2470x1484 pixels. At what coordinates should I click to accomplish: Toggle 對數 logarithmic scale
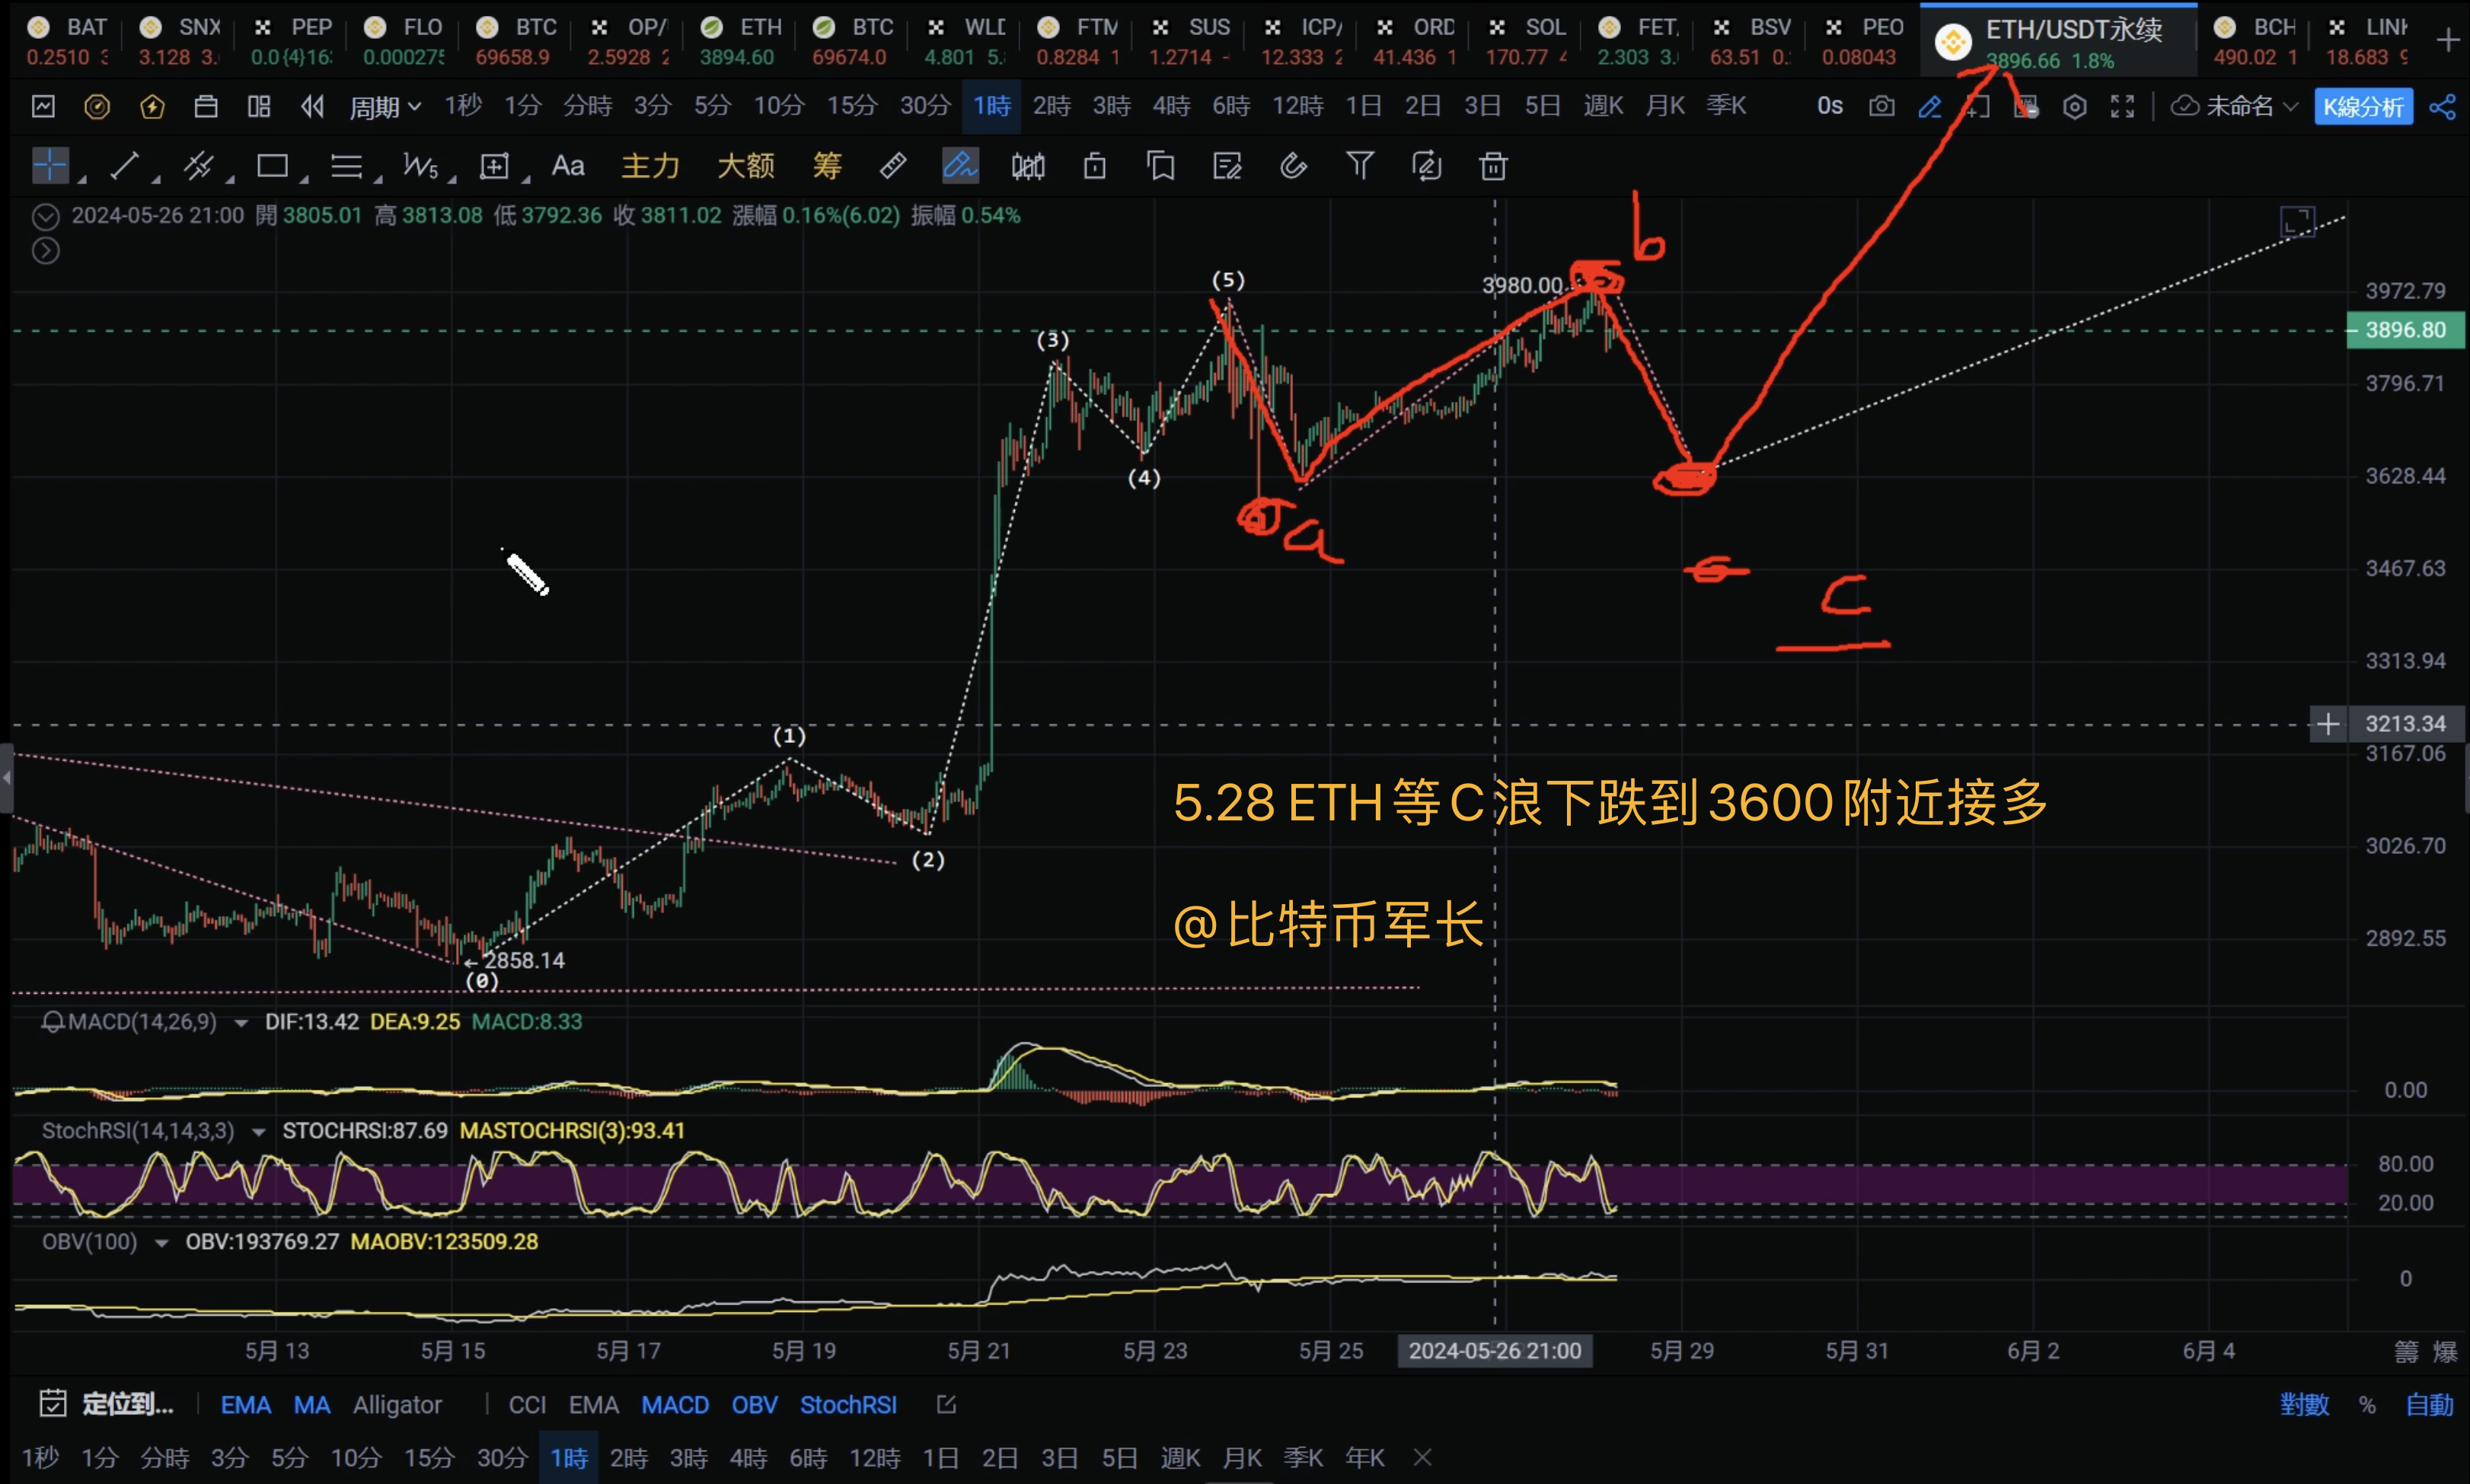coord(2304,1405)
